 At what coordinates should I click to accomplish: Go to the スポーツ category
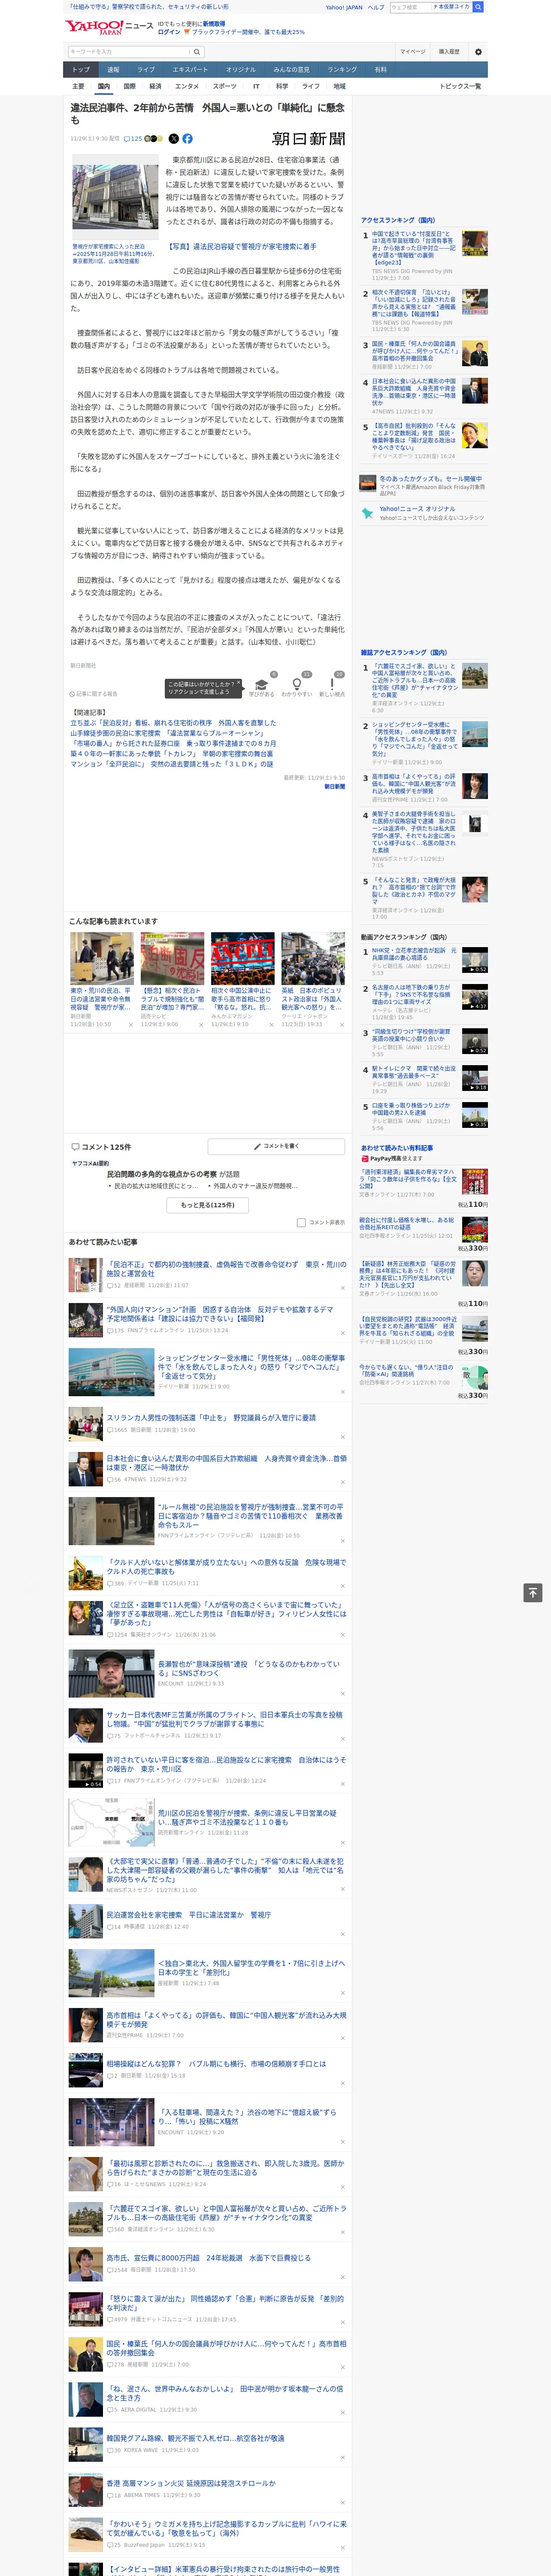(225, 86)
